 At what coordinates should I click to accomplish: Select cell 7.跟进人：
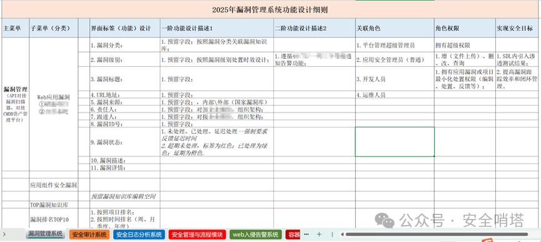point(125,117)
